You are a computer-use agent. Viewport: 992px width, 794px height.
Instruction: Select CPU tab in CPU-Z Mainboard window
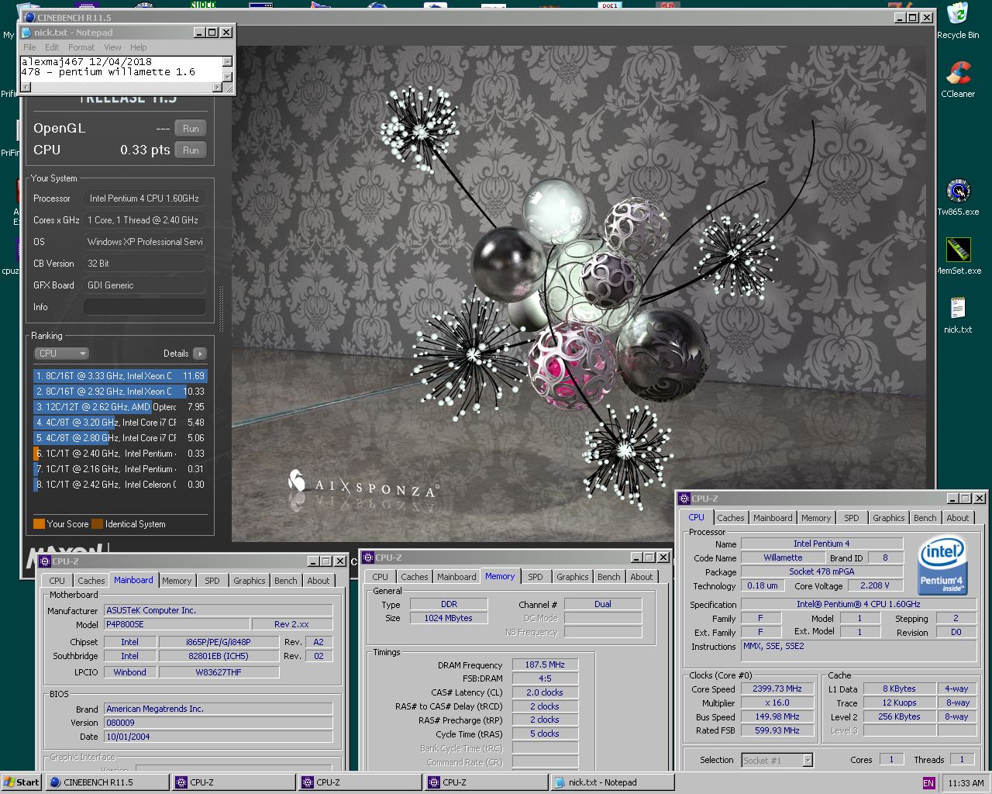pos(57,581)
